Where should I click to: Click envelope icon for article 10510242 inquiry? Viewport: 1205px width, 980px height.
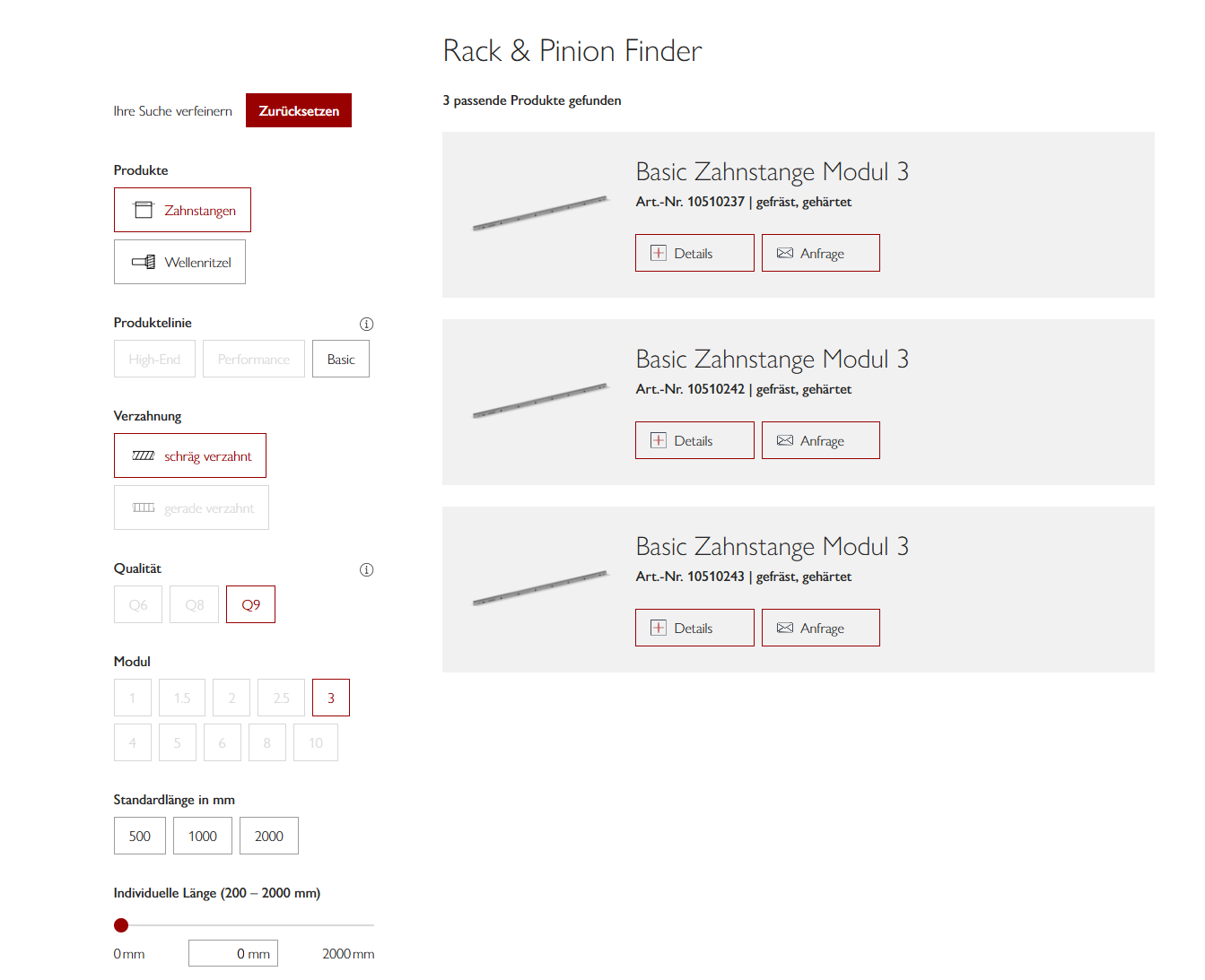(x=785, y=440)
